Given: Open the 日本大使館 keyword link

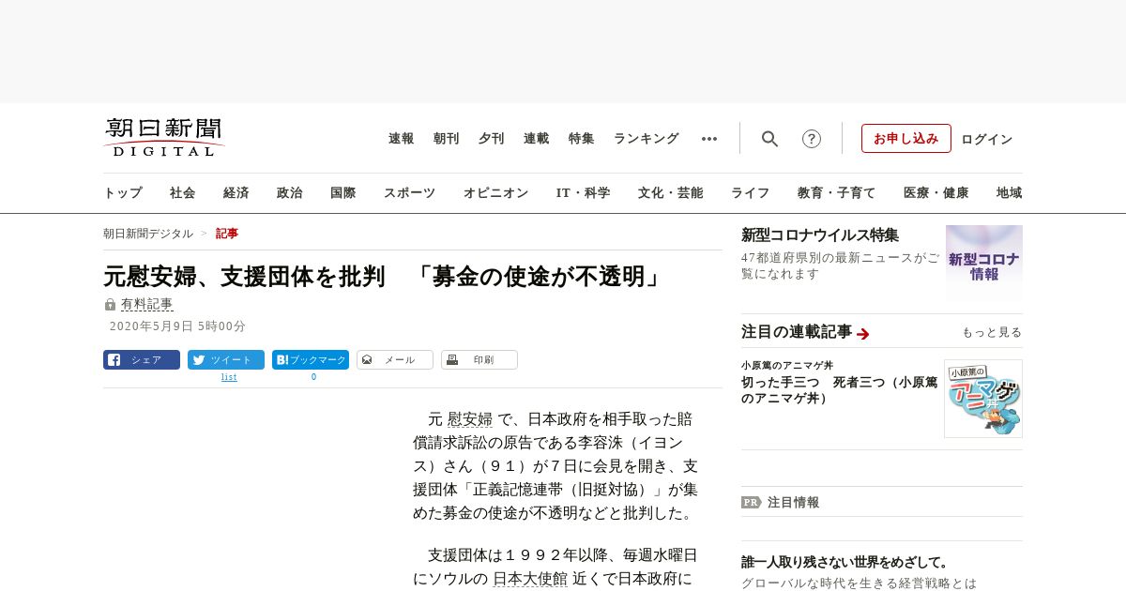Looking at the screenshot, I should (530, 579).
